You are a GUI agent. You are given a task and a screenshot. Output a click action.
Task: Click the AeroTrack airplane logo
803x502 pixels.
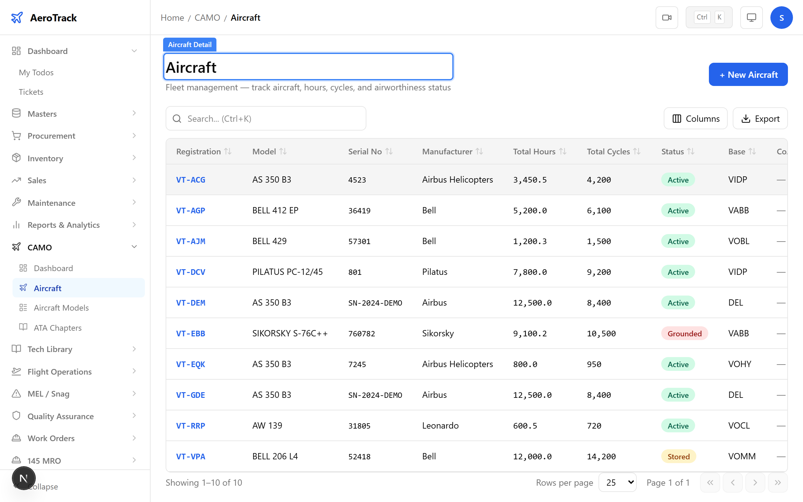[17, 18]
